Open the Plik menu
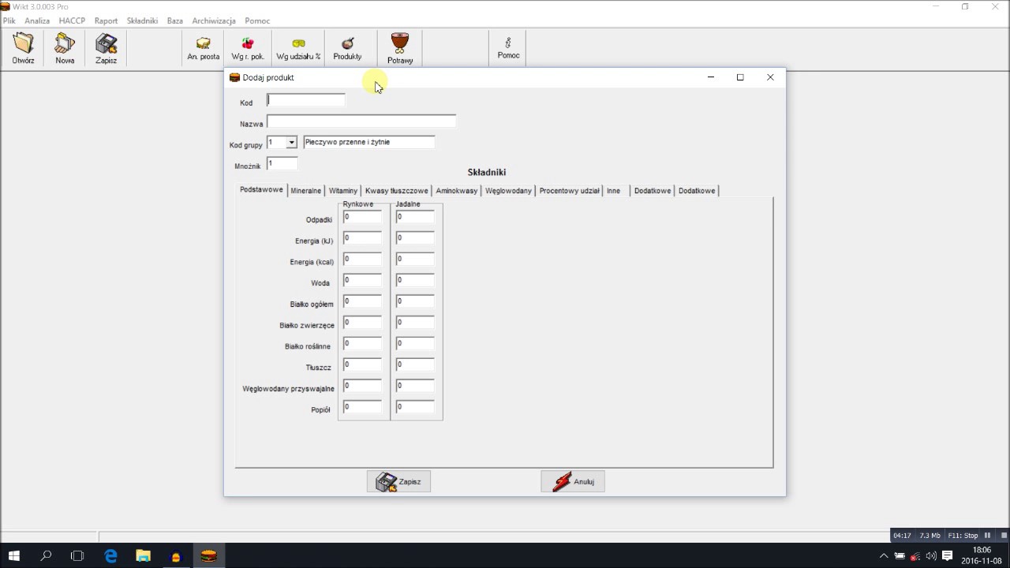The image size is (1010, 568). pyautogui.click(x=9, y=21)
